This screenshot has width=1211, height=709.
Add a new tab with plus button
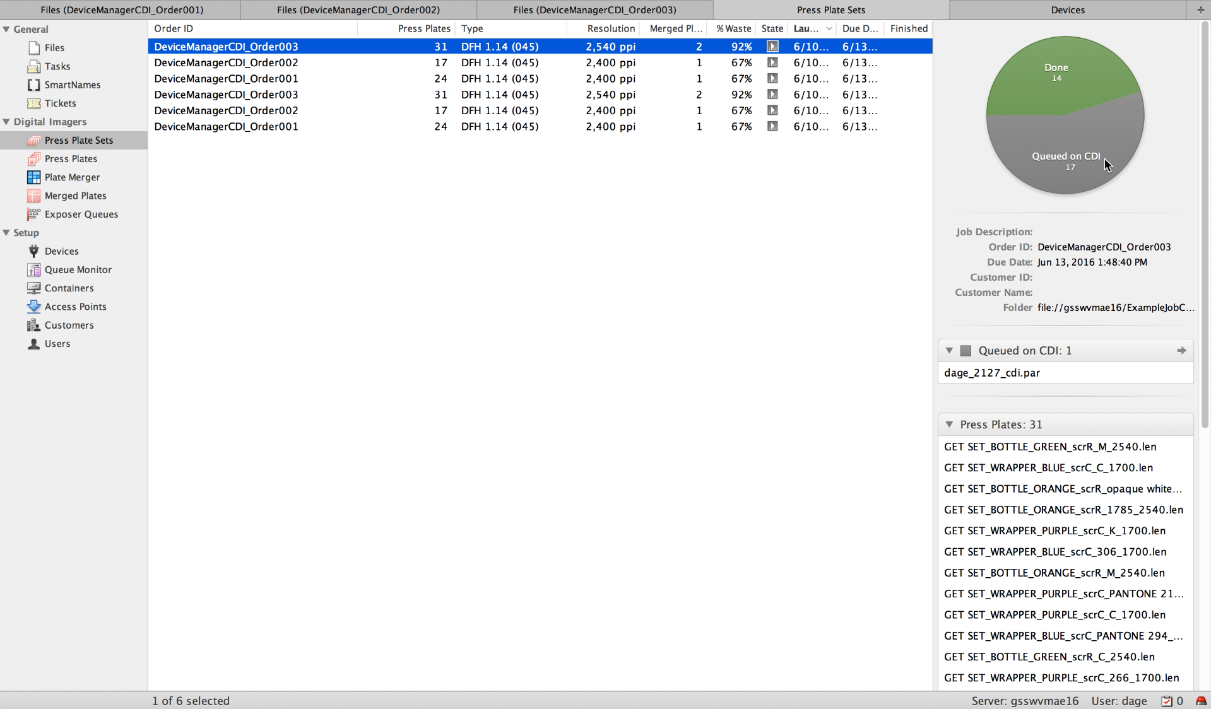click(1200, 10)
